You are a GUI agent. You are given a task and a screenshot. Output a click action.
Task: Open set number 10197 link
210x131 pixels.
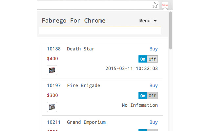pos(54,85)
